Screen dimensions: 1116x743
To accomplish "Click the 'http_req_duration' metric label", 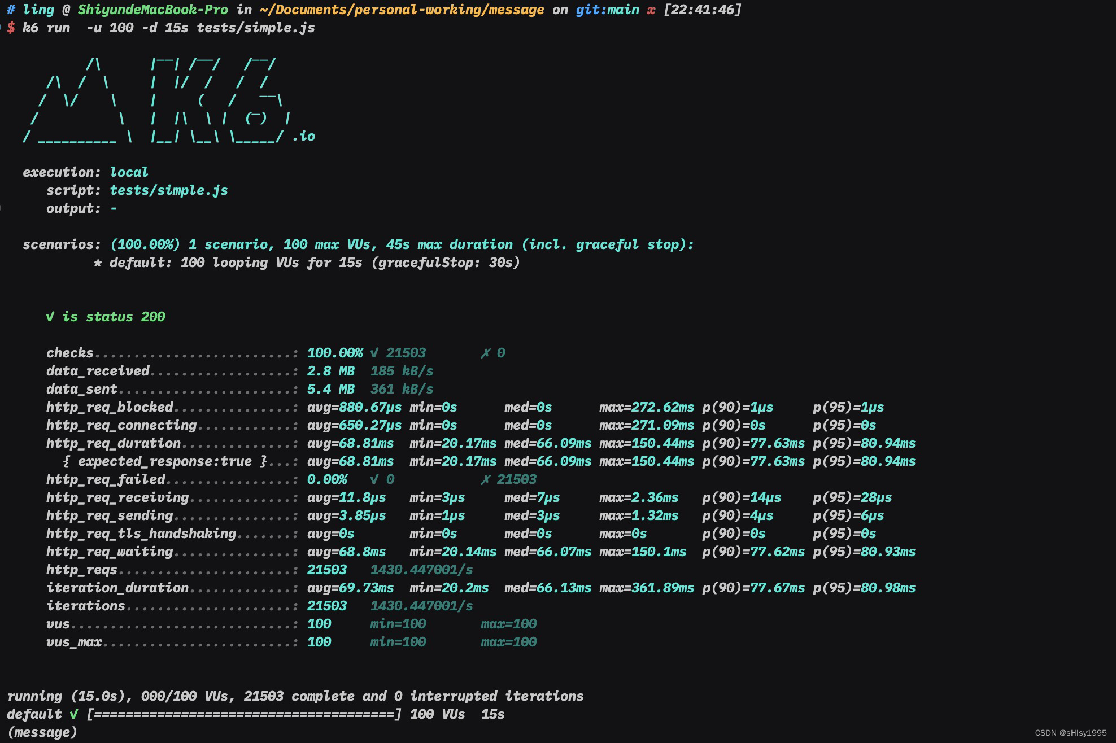I will click(x=114, y=443).
